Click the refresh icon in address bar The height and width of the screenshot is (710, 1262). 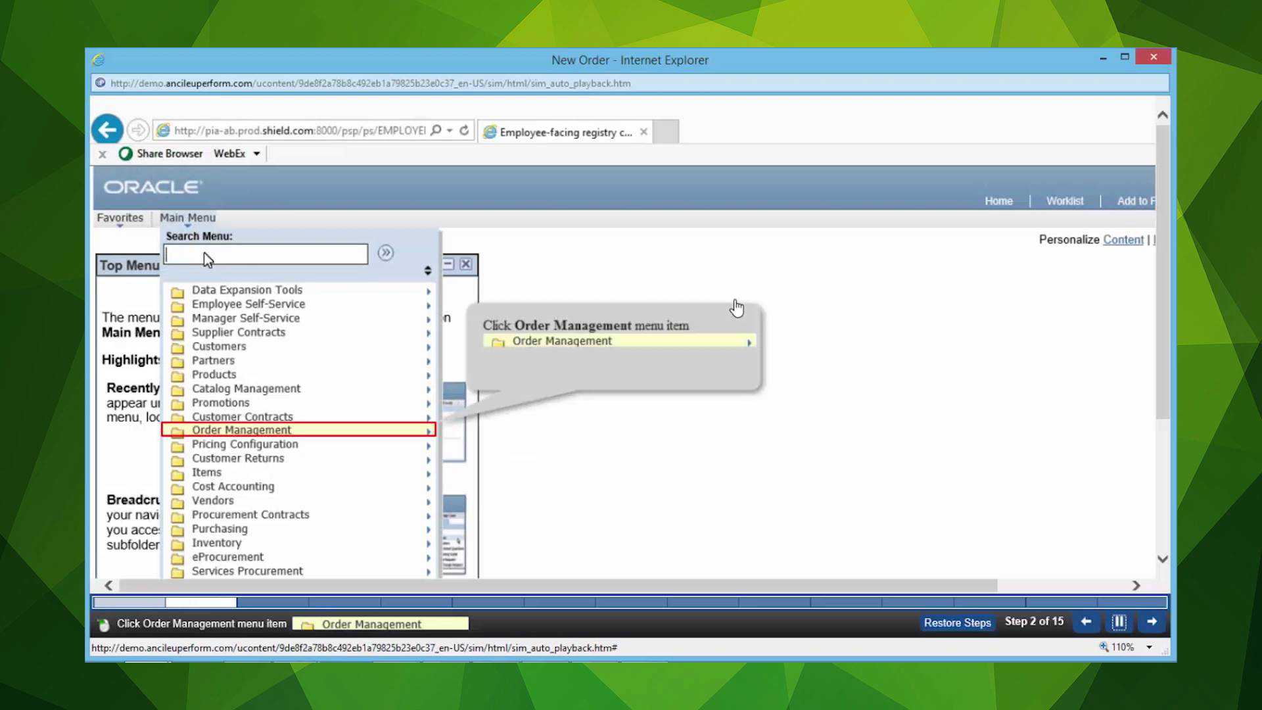[x=464, y=130]
